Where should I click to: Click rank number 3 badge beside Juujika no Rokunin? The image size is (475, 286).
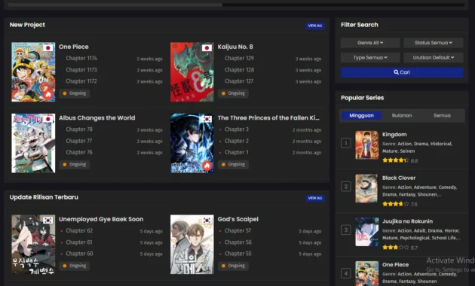point(345,230)
